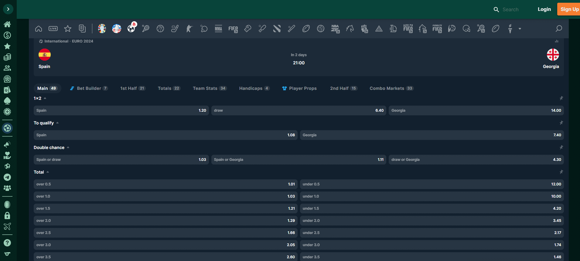Select the baseball bat icon
This screenshot has width=580, height=261.
tap(292, 29)
